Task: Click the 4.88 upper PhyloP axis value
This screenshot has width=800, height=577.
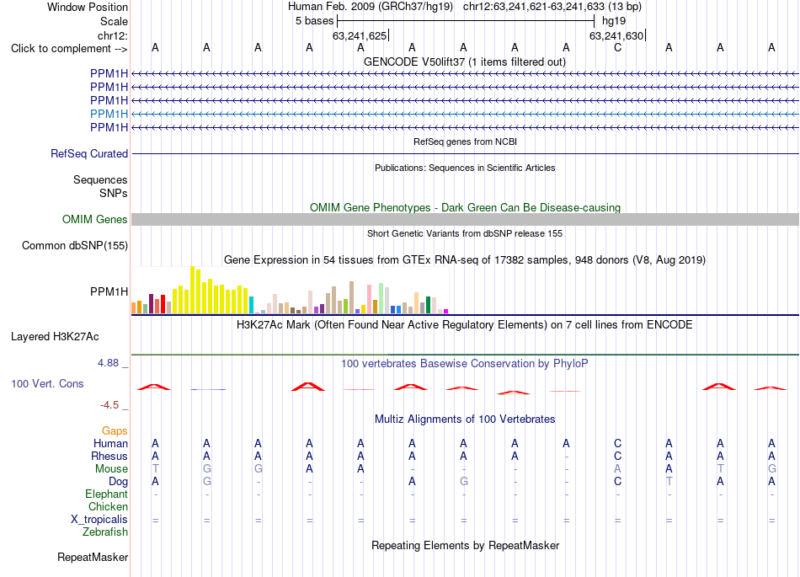Action: (x=108, y=363)
